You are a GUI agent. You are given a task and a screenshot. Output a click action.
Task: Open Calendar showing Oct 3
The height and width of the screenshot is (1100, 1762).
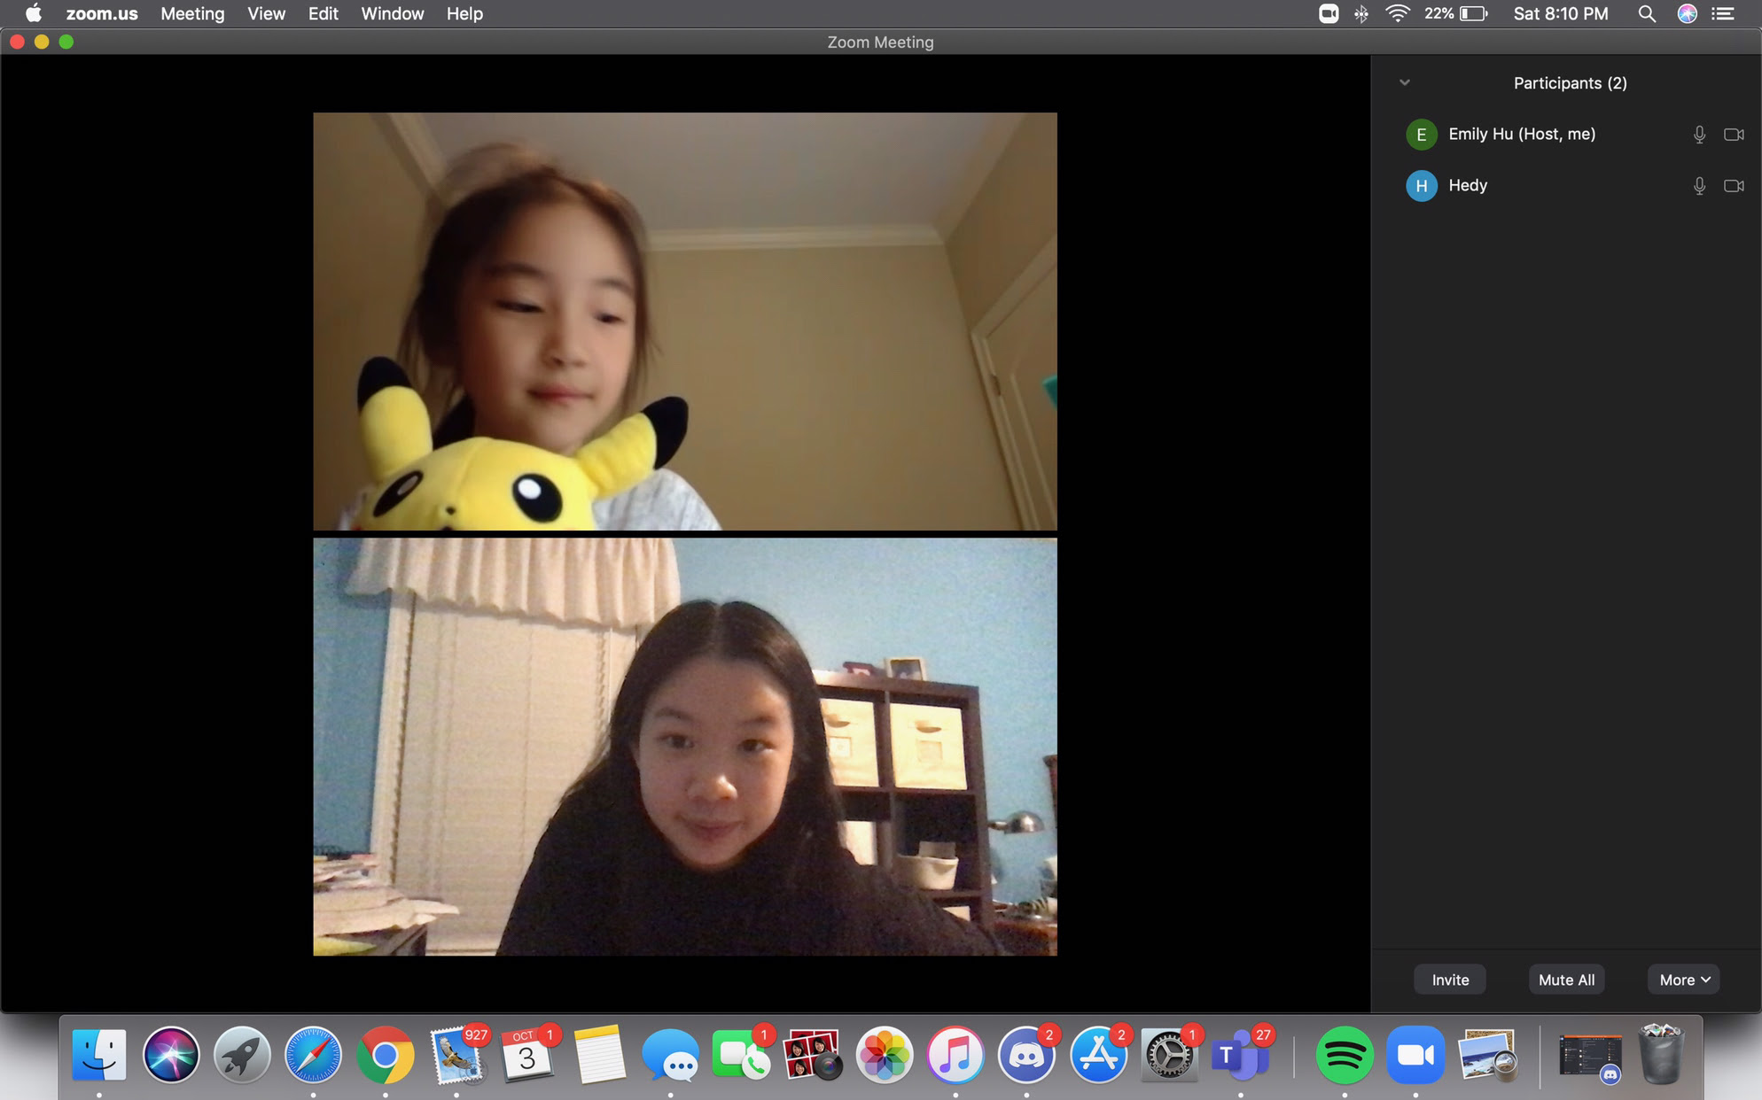[528, 1055]
